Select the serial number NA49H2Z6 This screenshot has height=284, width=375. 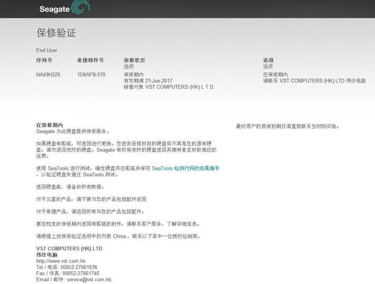48,75
